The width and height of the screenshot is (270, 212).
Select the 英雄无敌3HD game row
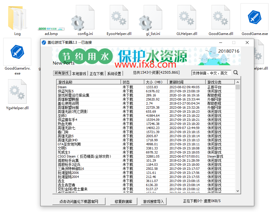[146, 140]
